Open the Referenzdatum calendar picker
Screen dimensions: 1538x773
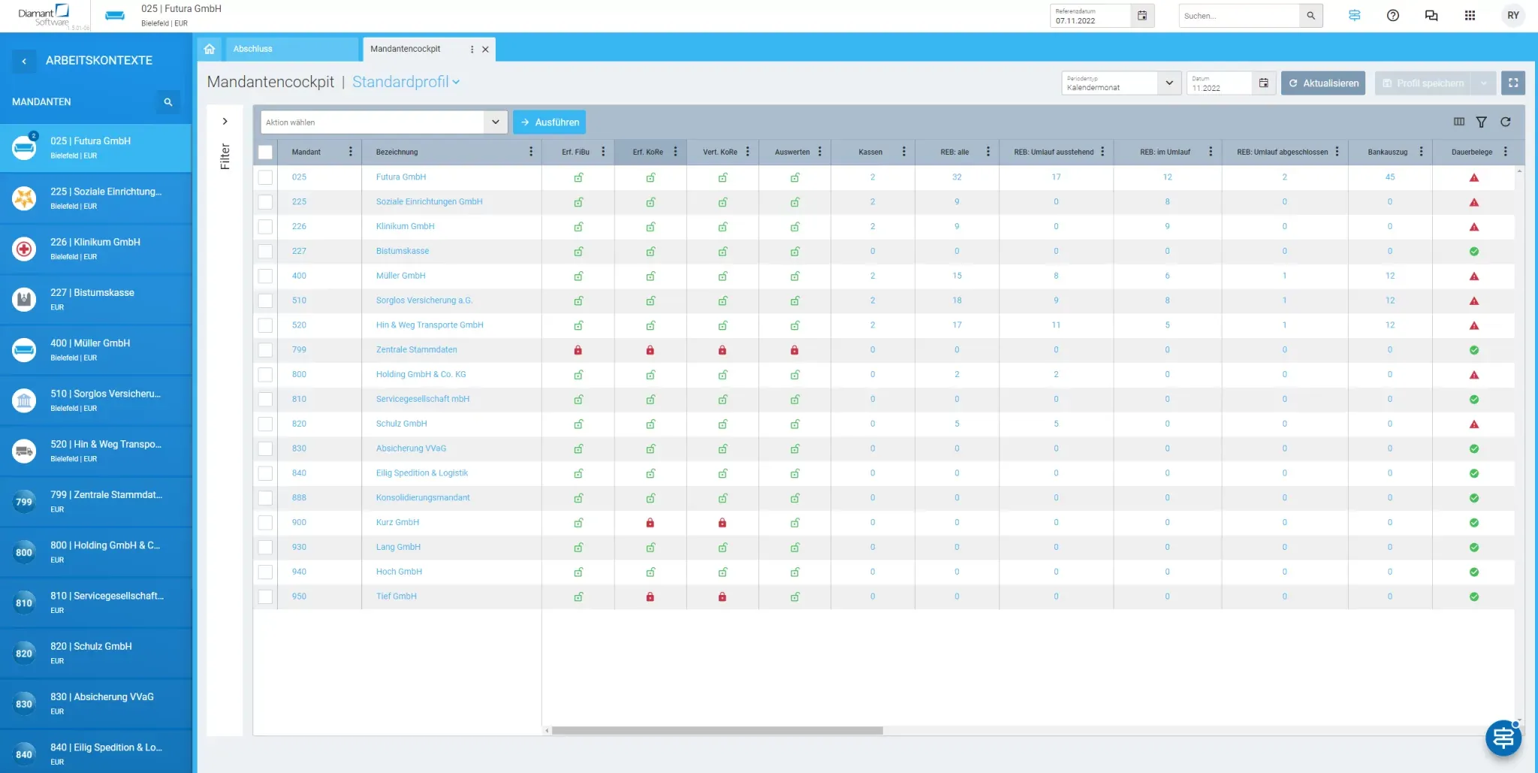1142,16
